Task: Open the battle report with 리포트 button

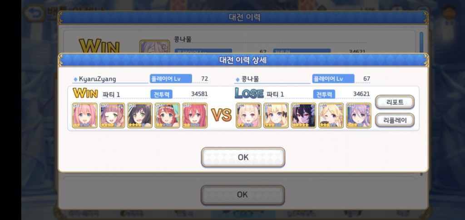Action: [395, 102]
